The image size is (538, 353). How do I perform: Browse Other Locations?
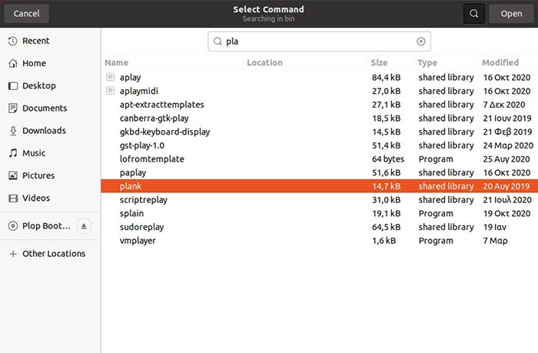point(50,254)
